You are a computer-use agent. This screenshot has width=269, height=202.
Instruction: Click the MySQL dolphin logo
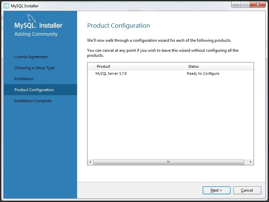coord(32,18)
